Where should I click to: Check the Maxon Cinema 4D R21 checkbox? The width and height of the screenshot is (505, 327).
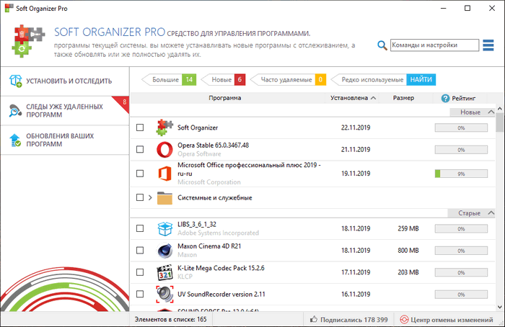click(140, 251)
